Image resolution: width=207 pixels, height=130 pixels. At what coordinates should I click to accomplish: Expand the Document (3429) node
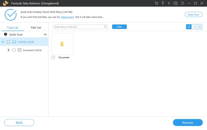(x=8, y=50)
